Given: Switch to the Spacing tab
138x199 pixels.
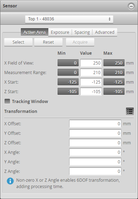Looking at the screenshot, I should [x=82, y=32].
